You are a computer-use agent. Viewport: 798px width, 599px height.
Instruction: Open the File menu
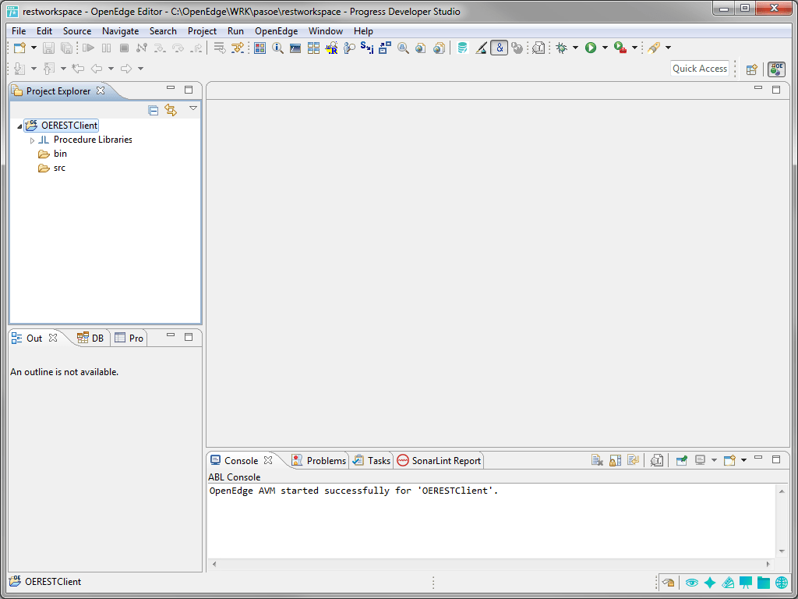[19, 31]
